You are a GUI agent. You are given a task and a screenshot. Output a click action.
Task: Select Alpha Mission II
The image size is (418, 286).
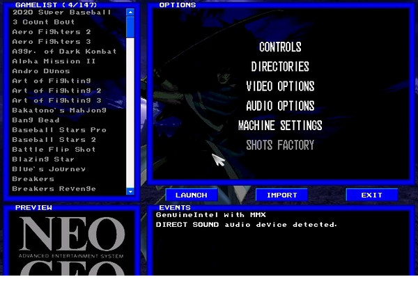click(x=54, y=61)
